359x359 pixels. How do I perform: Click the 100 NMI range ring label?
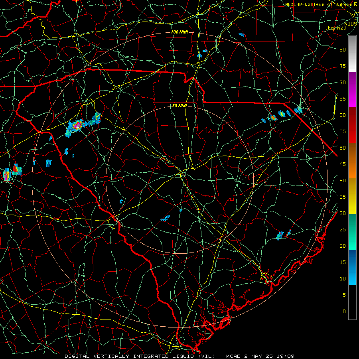point(179,32)
